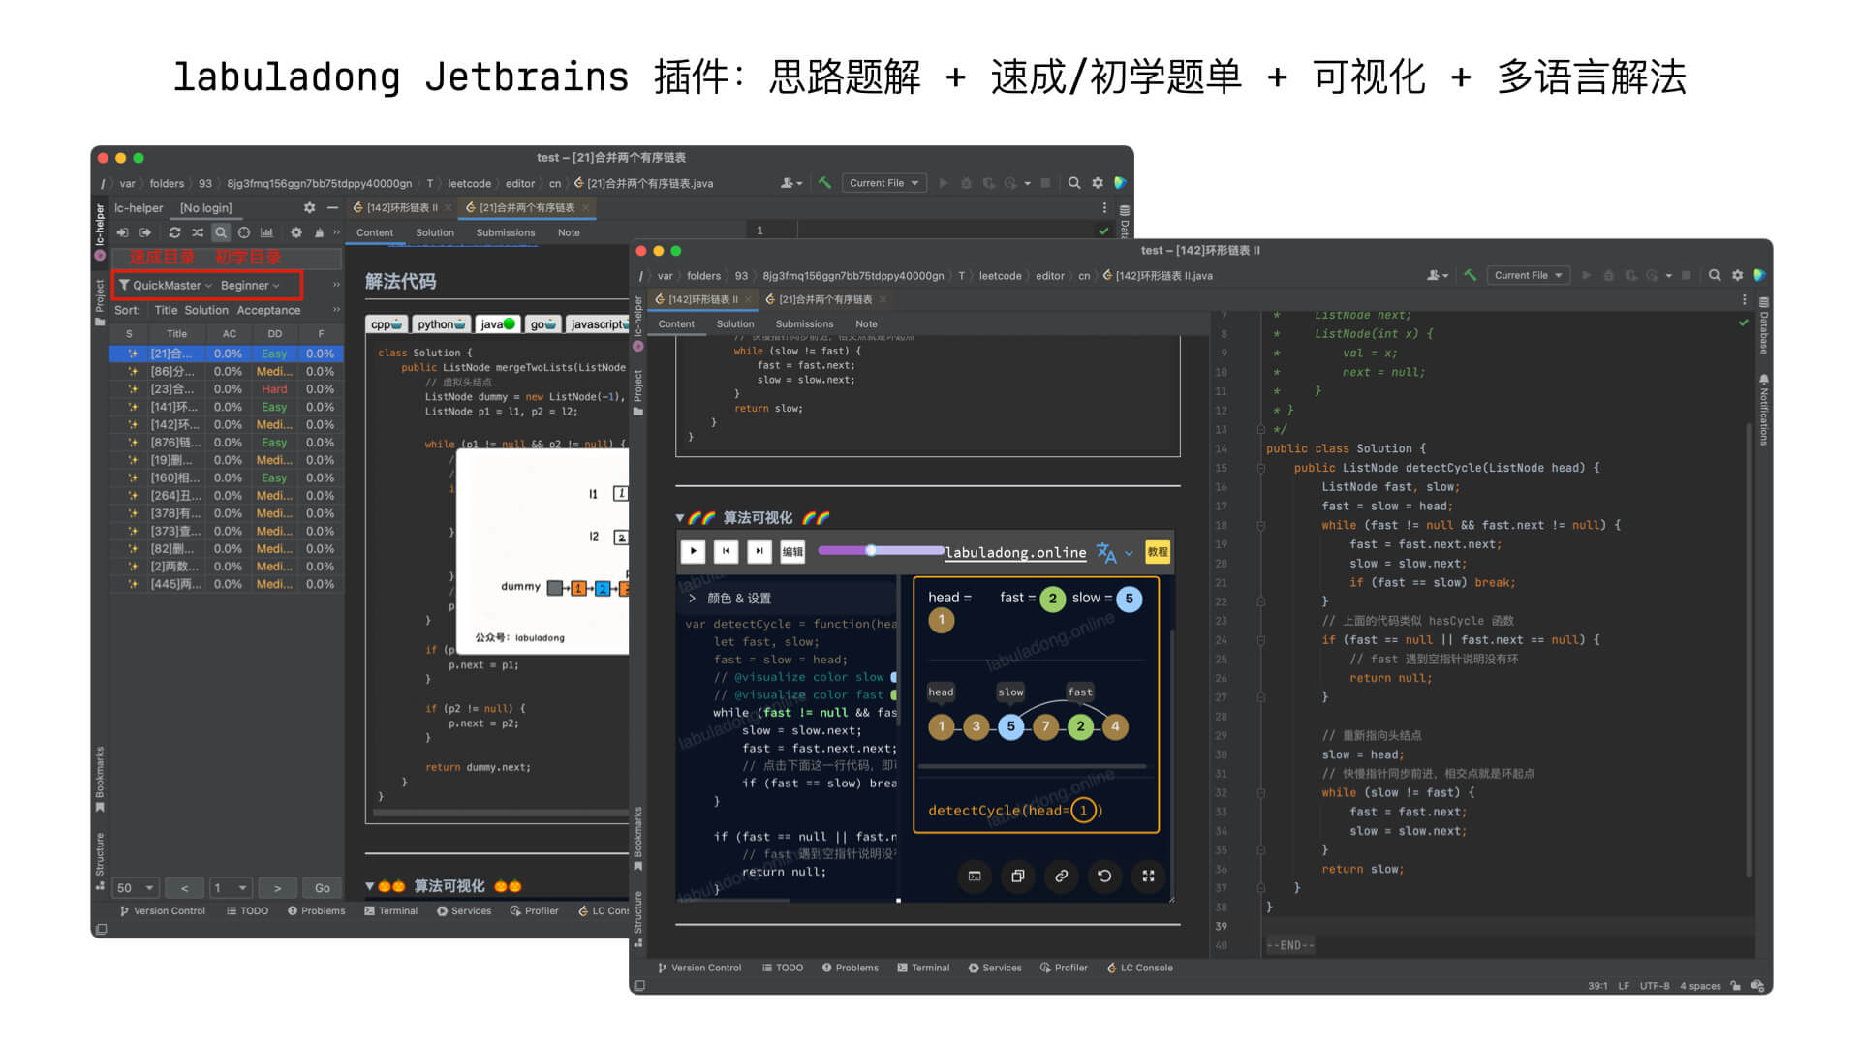Open the Beginner filter dropdown
Image resolution: width=1860 pixels, height=1046 pixels.
(250, 285)
